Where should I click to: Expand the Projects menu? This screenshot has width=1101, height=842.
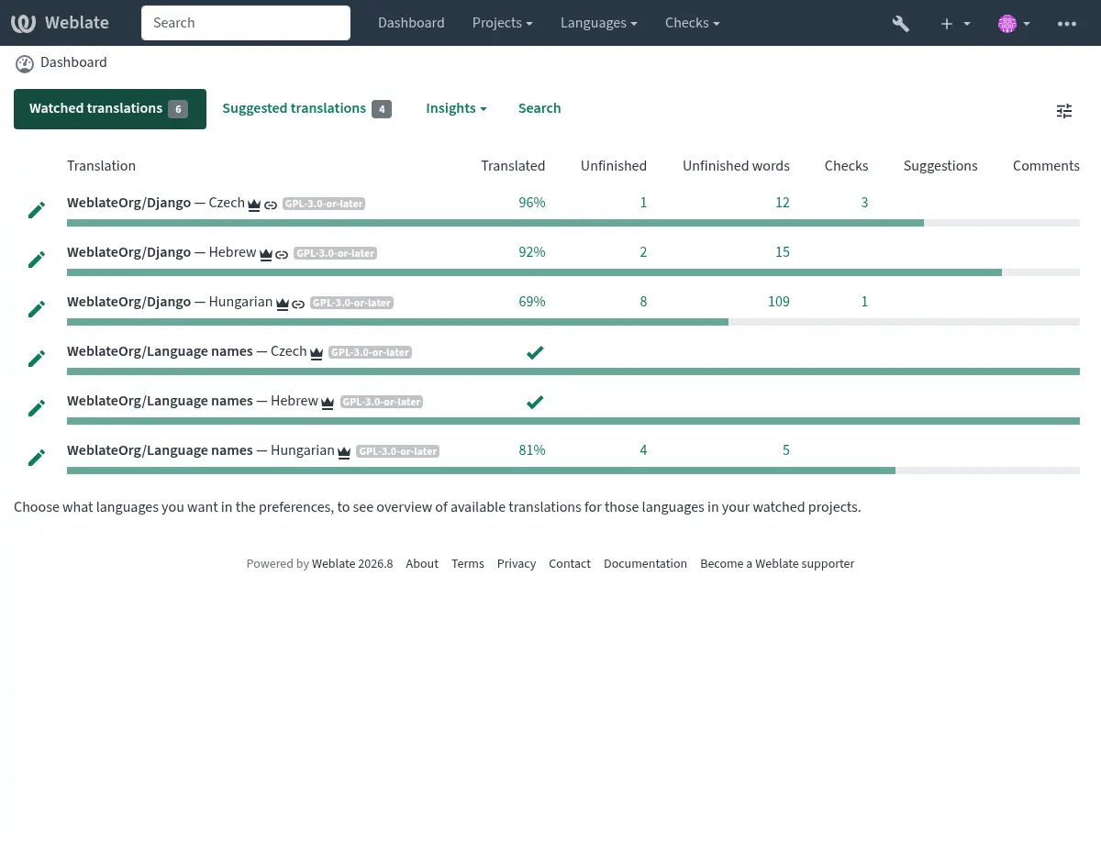tap(502, 23)
